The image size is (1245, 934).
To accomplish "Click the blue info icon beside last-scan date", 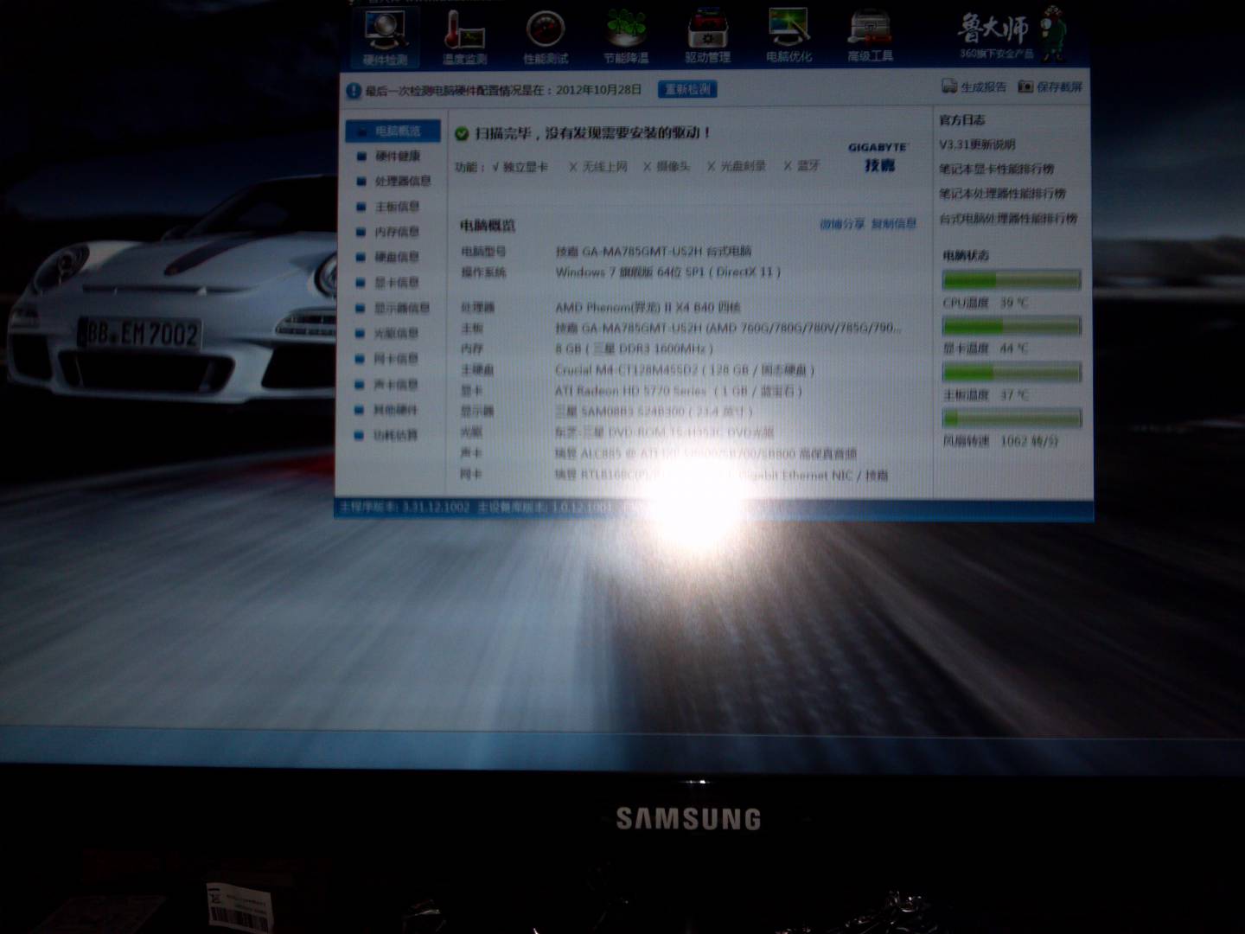I will click(354, 91).
